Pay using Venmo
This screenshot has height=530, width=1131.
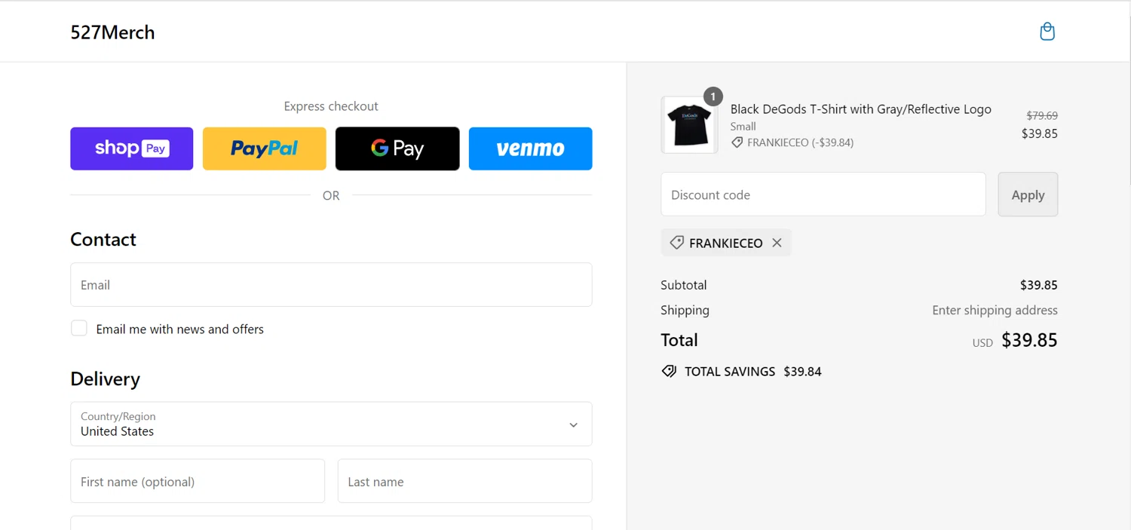(x=530, y=149)
